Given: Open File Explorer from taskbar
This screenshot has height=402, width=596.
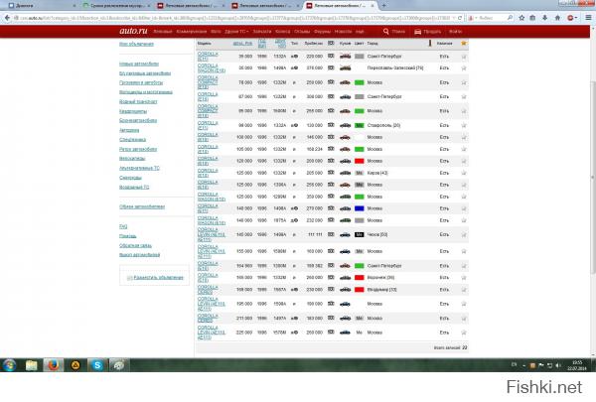Looking at the screenshot, I should click(31, 365).
